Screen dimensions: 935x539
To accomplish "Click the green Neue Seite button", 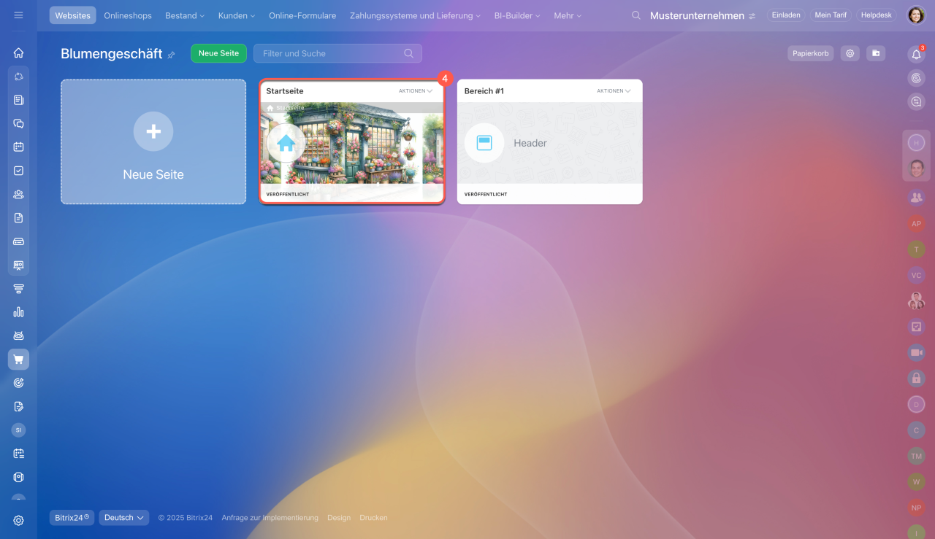I will 219,53.
